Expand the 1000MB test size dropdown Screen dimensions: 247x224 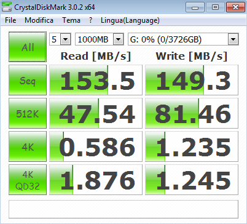click(100, 39)
